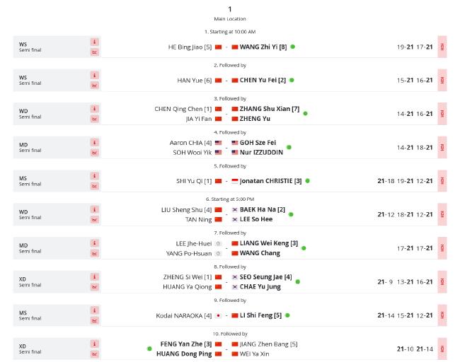The height and width of the screenshot is (362, 460).
Task: Show statistics chart for HAN Yue match
Action: click(94, 86)
